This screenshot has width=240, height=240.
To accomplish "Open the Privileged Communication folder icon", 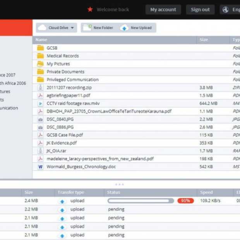I will point(41,80).
